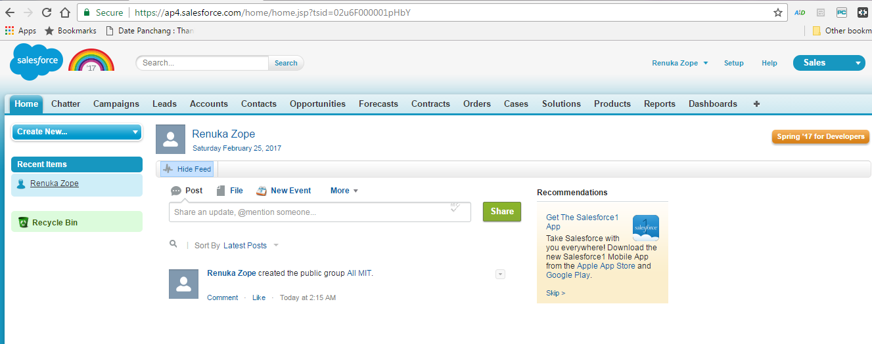Image resolution: width=872 pixels, height=344 pixels.
Task: Click the profile avatar beside Renuka Zope heading
Action: click(x=170, y=139)
